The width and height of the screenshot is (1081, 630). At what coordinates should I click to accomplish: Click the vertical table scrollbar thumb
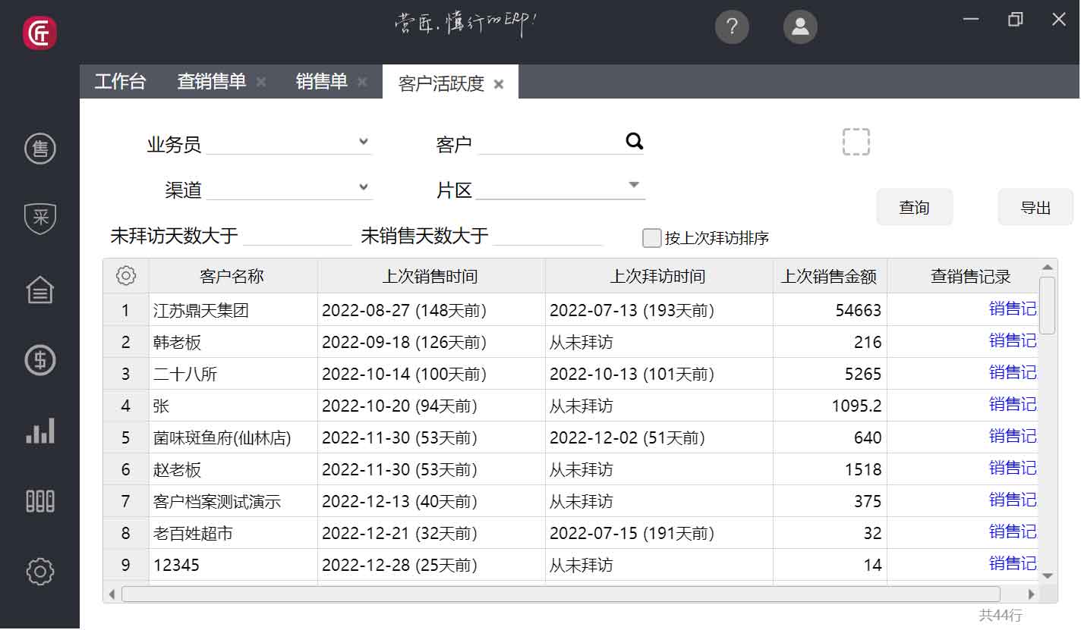[1048, 306]
